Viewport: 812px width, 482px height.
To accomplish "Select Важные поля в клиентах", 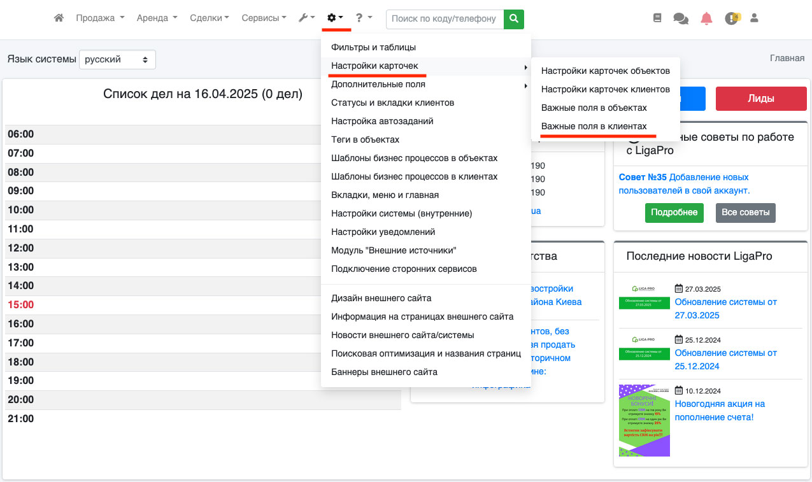I will (x=594, y=126).
